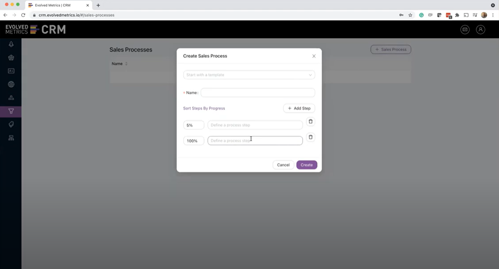
Task: Select the highlighted funnel icon for Sales Processes
Action: (x=11, y=111)
